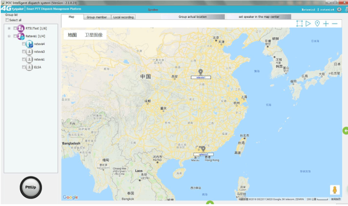Viewport: 348px width, 206px height.
Task: Select ELSA member name
Action: (x=38, y=67)
